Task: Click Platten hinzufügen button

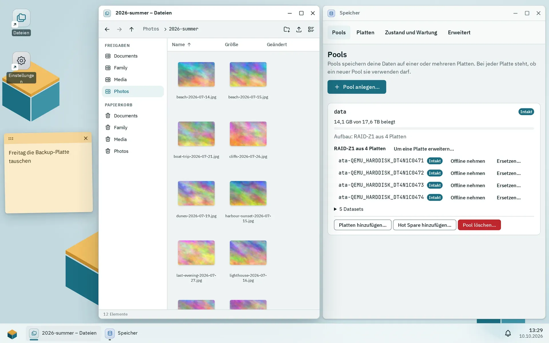Action: click(x=363, y=225)
